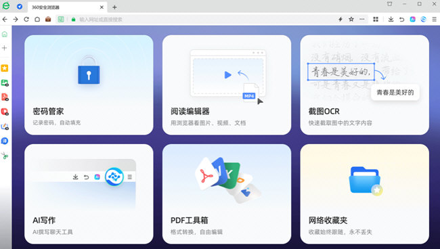Click sidebar plus add icon
This screenshot has height=249, width=440.
pyautogui.click(x=5, y=48)
